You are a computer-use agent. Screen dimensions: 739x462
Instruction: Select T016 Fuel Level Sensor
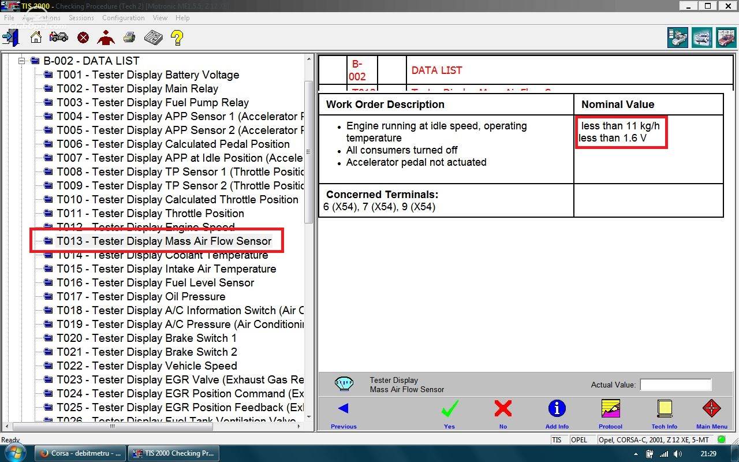[155, 282]
